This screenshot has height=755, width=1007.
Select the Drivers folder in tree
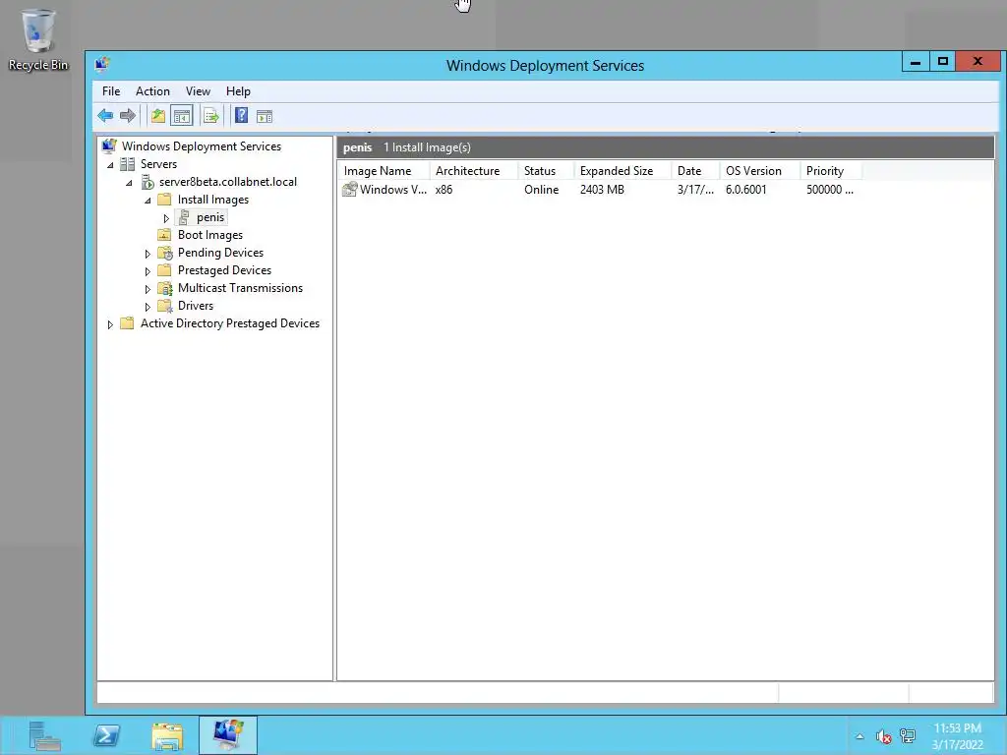coord(196,306)
